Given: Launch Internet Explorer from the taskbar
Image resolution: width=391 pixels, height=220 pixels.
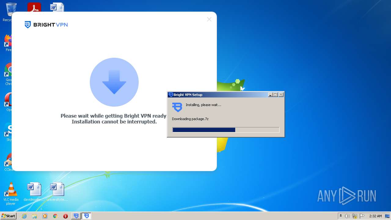Looking at the screenshot, I should (24, 216).
